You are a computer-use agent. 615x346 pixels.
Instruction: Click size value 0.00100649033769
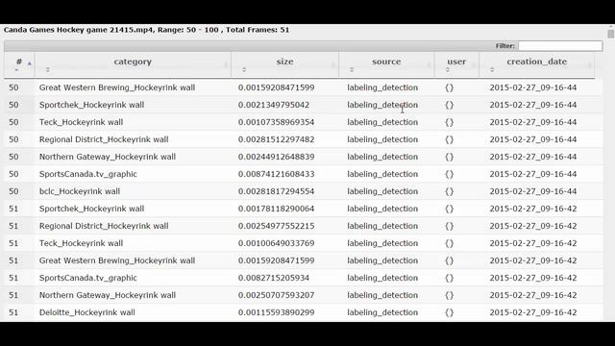276,243
